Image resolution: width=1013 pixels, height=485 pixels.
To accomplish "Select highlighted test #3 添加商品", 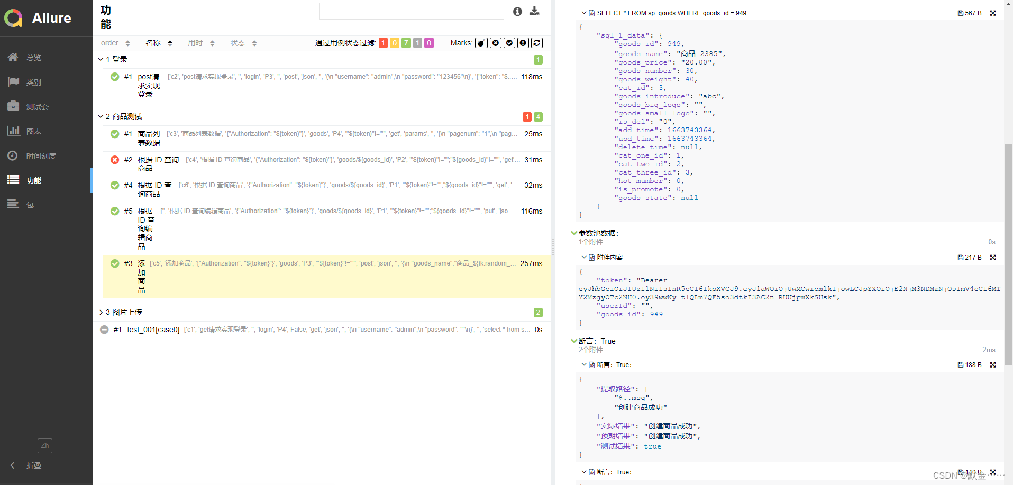I will point(327,277).
